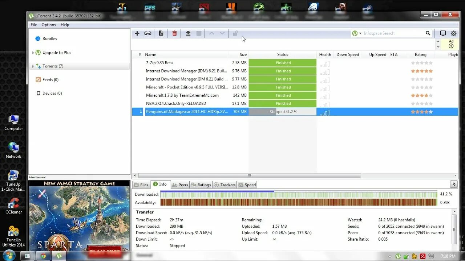Select Minecraft 1.7.8 by TeamExtremeMc.com torrent
This screenshot has height=261, width=465.
[x=182, y=95]
